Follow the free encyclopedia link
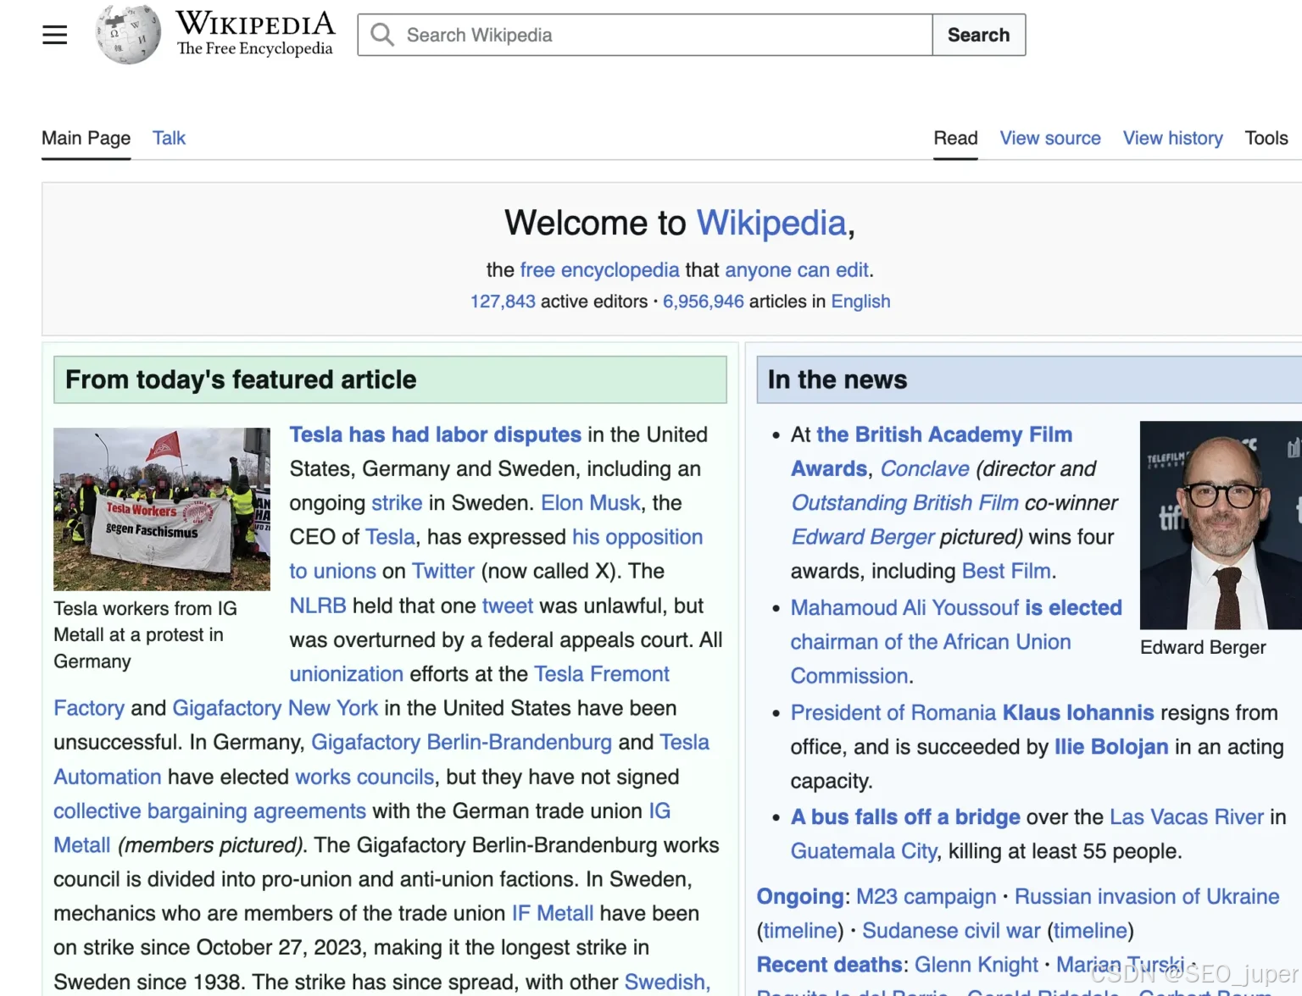 [599, 270]
